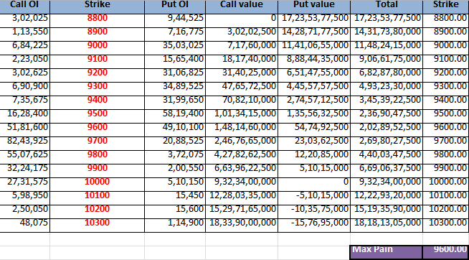
Task: Select the Total header cell
Action: [x=387, y=6]
